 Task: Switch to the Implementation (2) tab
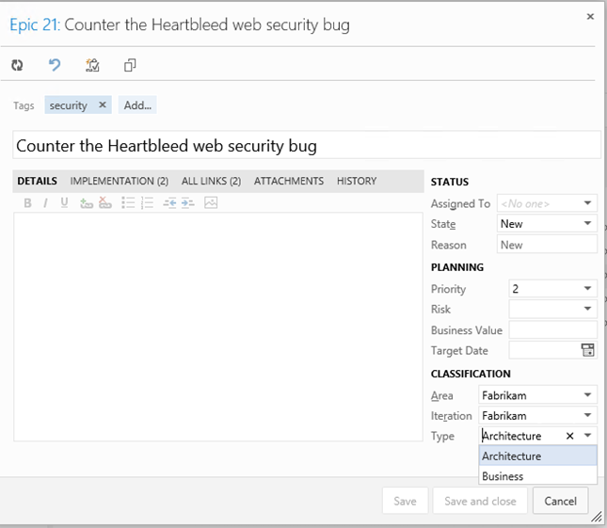point(120,181)
